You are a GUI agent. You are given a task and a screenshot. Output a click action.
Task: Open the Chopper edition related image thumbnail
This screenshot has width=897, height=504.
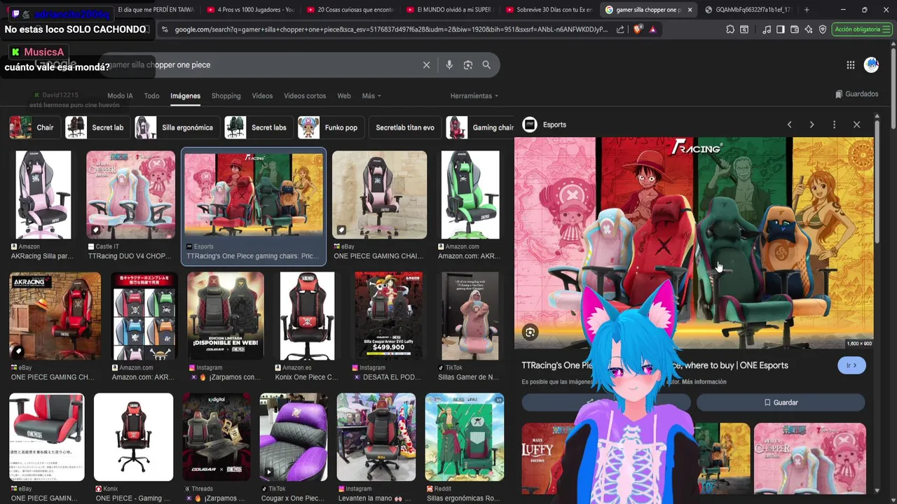[x=809, y=458]
